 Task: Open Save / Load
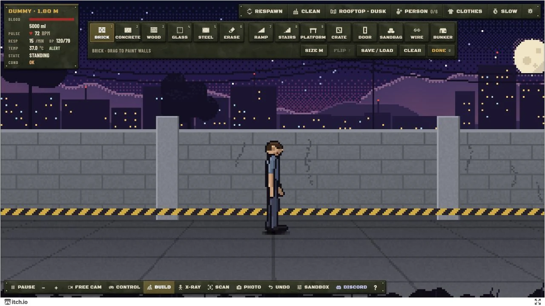click(377, 51)
